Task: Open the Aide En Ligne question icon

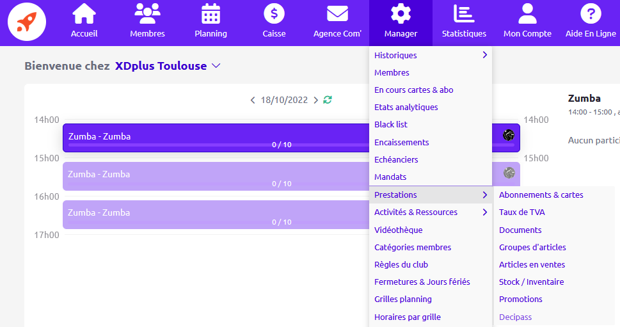Action: [591, 14]
